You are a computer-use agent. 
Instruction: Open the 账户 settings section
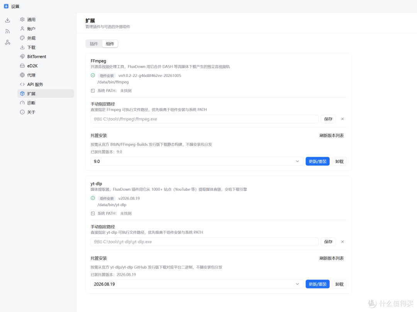click(46, 29)
